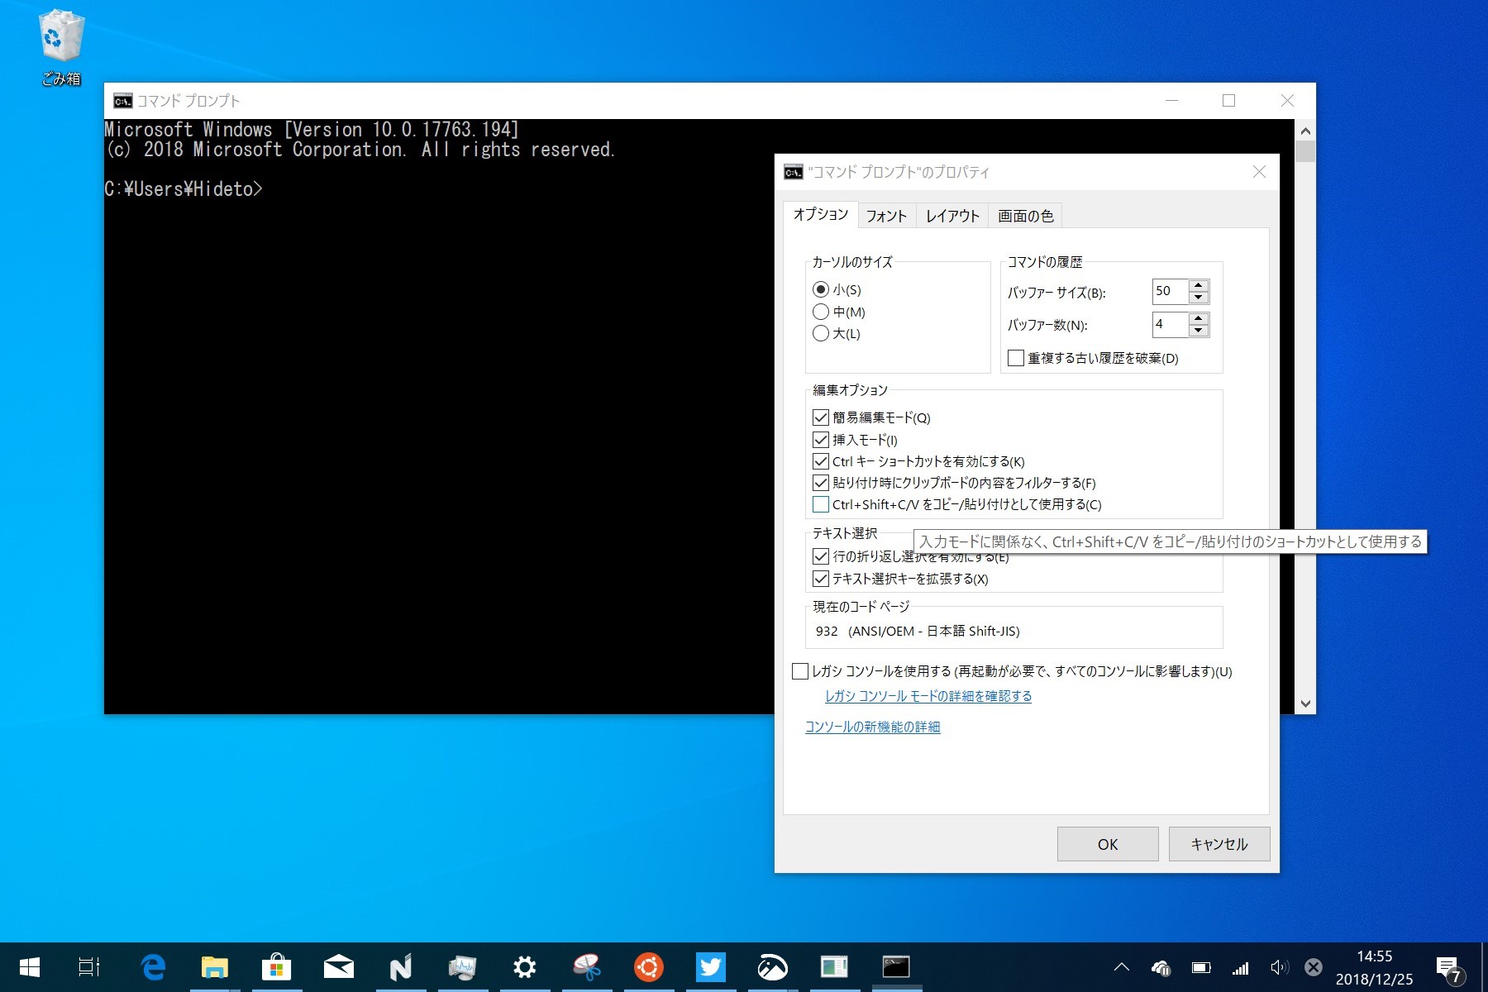Screen dimensions: 1488x992
Task: Open Task View from the taskbar
Action: click(x=88, y=966)
